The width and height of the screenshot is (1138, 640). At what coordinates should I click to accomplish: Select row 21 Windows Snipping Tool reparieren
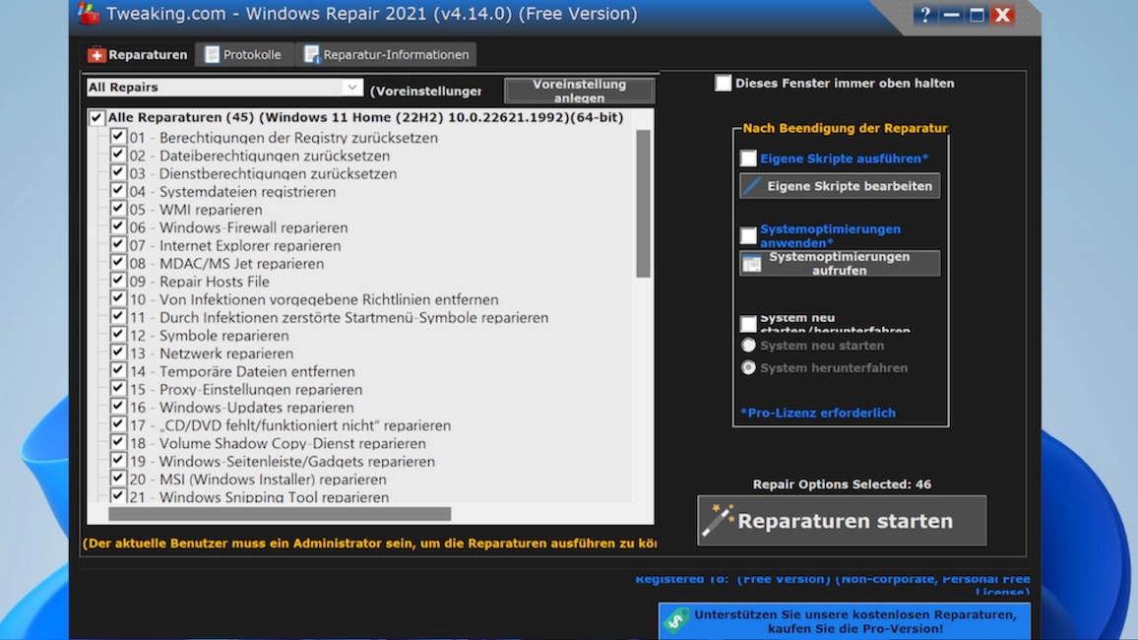[259, 497]
